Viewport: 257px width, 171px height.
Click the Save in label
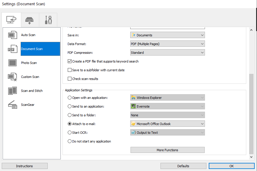point(73,35)
